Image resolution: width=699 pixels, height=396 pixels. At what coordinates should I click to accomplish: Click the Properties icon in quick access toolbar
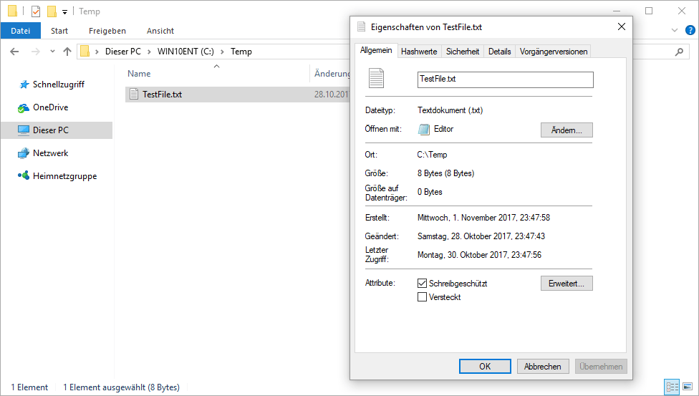point(36,11)
